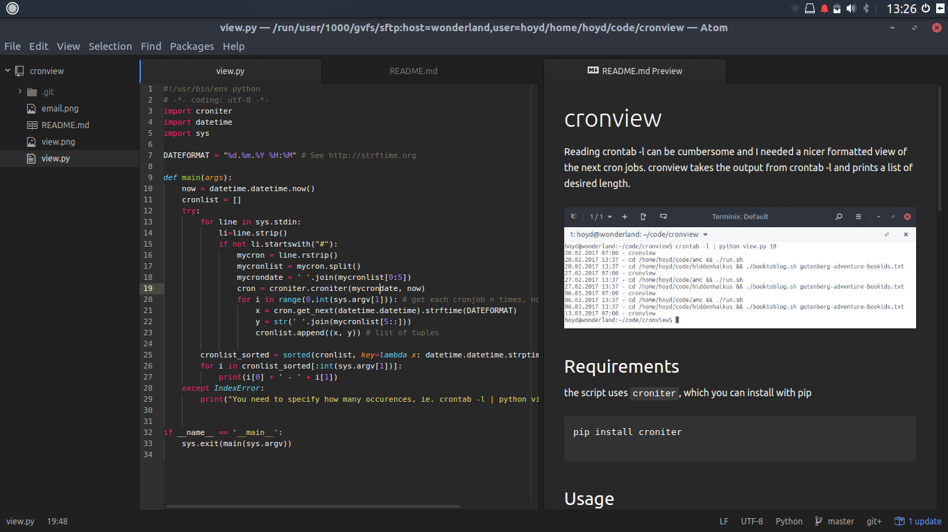
Task: Click the volume icon in the top panel
Action: pos(850,8)
